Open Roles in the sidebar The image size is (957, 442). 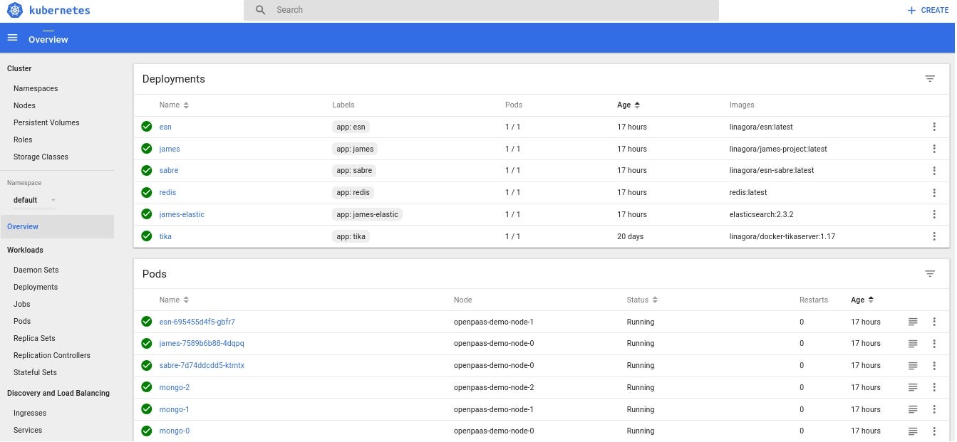pyautogui.click(x=23, y=140)
